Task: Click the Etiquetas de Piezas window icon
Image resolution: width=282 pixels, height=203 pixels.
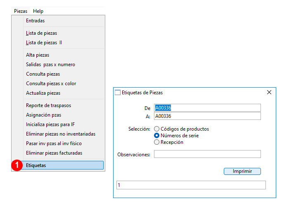Action: coord(117,92)
